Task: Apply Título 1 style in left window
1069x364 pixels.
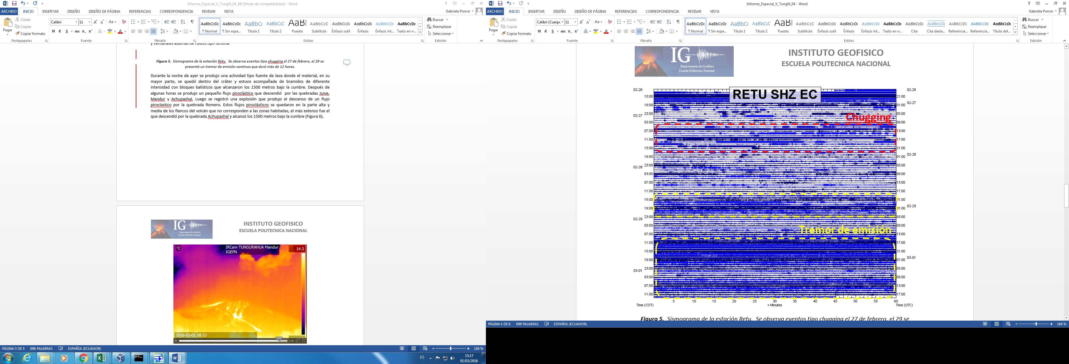Action: (x=254, y=26)
